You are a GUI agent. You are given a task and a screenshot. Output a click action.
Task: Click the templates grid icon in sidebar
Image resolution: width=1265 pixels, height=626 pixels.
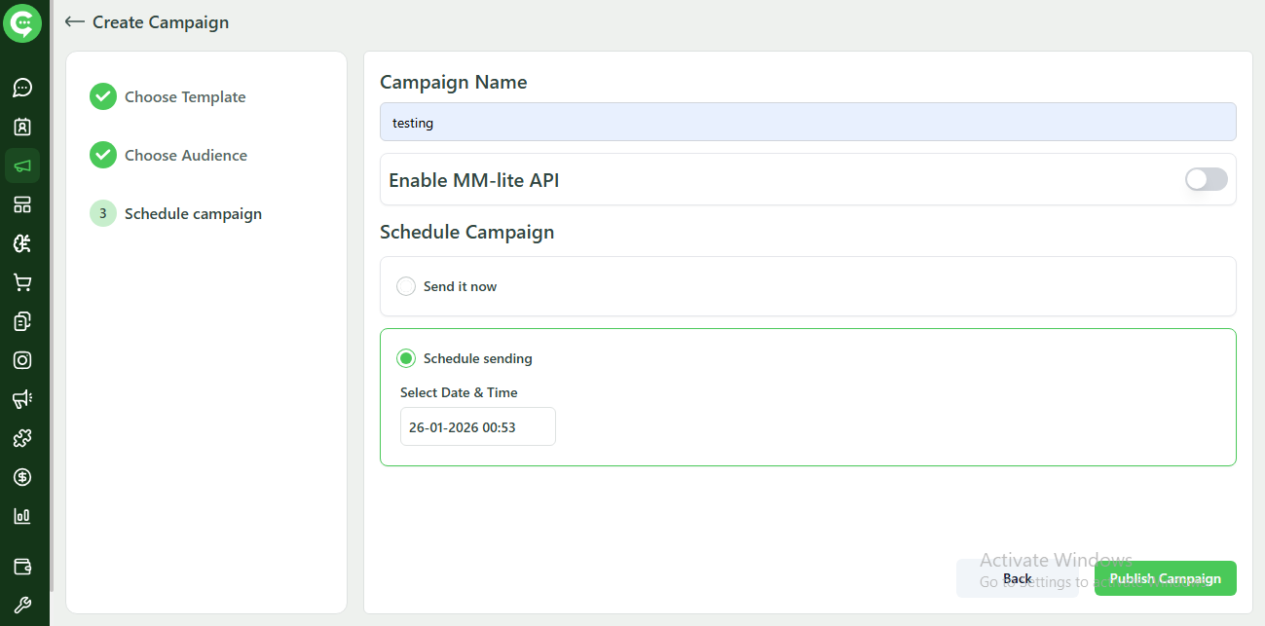(22, 204)
